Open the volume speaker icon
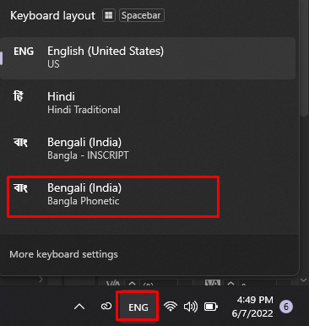Viewport: 309px width, 326px height. (x=191, y=307)
